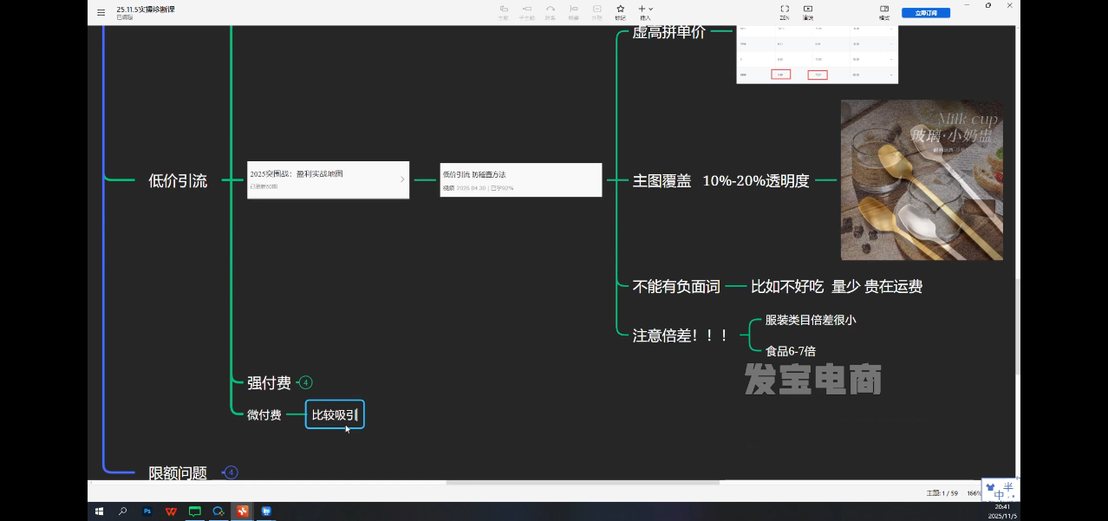Viewport: 1108px width, 521px height.
Task: Expand the 强付费 node's 4 subtopics
Action: [306, 382]
